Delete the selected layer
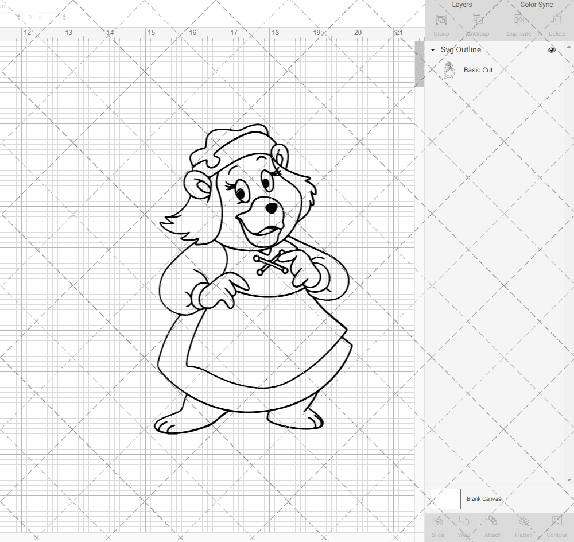 [x=556, y=24]
